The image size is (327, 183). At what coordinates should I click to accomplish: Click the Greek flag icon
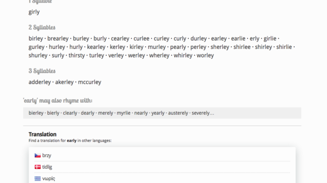click(x=37, y=178)
